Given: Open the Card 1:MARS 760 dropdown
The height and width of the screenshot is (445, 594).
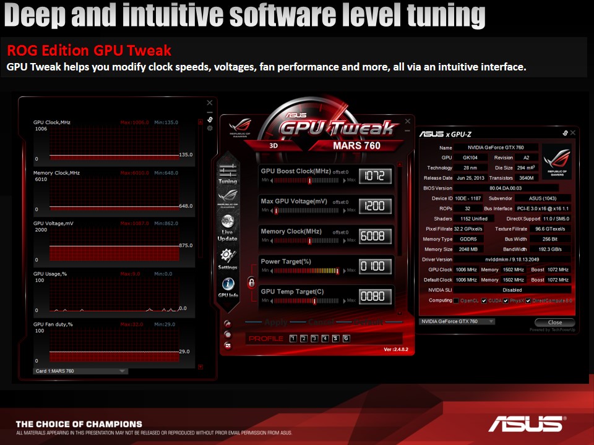Looking at the screenshot, I should [80, 371].
